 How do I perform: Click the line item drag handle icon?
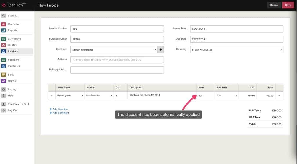[x=52, y=96]
